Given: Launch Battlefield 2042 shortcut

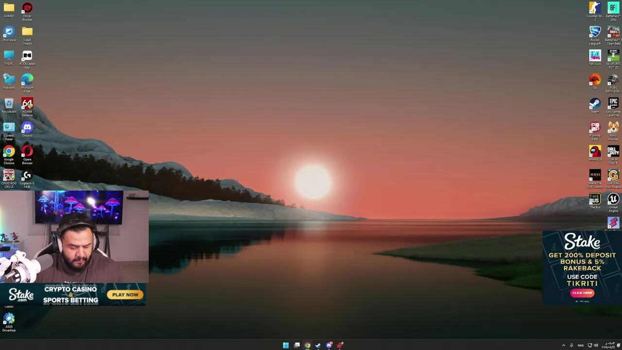Looking at the screenshot, I should [613, 12].
